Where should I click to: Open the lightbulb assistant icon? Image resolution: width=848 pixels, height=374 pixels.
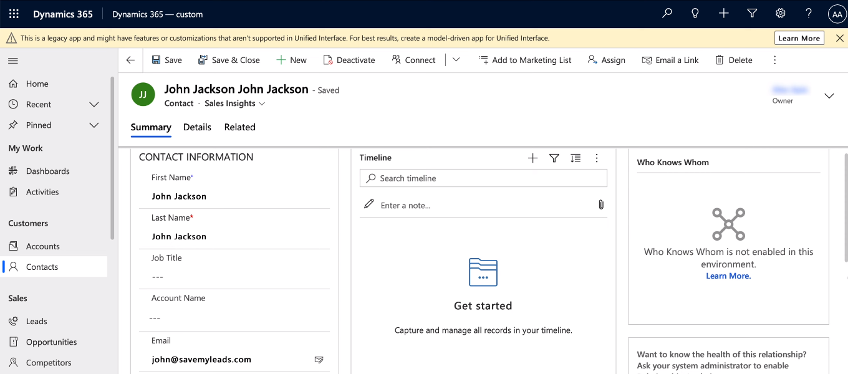pyautogui.click(x=695, y=13)
